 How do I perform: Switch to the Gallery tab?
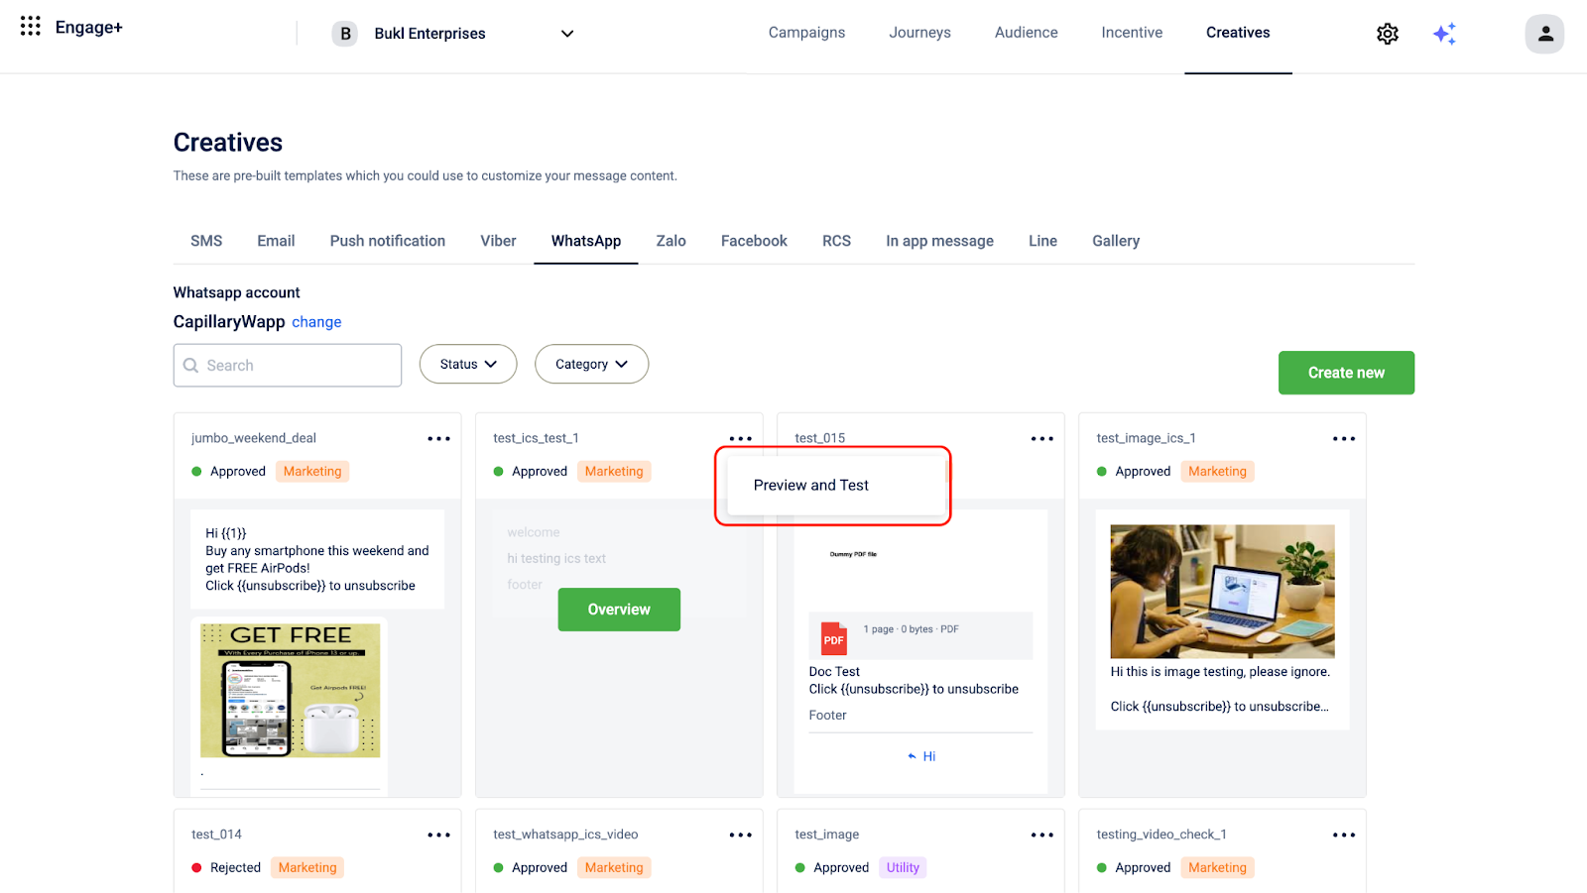tap(1116, 241)
